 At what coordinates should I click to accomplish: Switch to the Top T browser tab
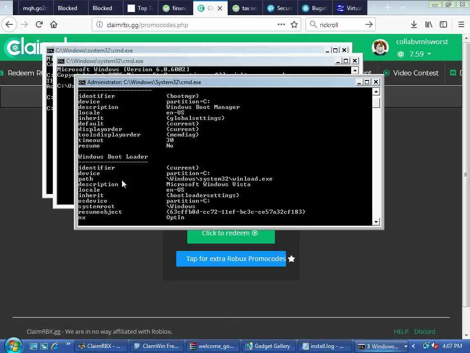(140, 8)
